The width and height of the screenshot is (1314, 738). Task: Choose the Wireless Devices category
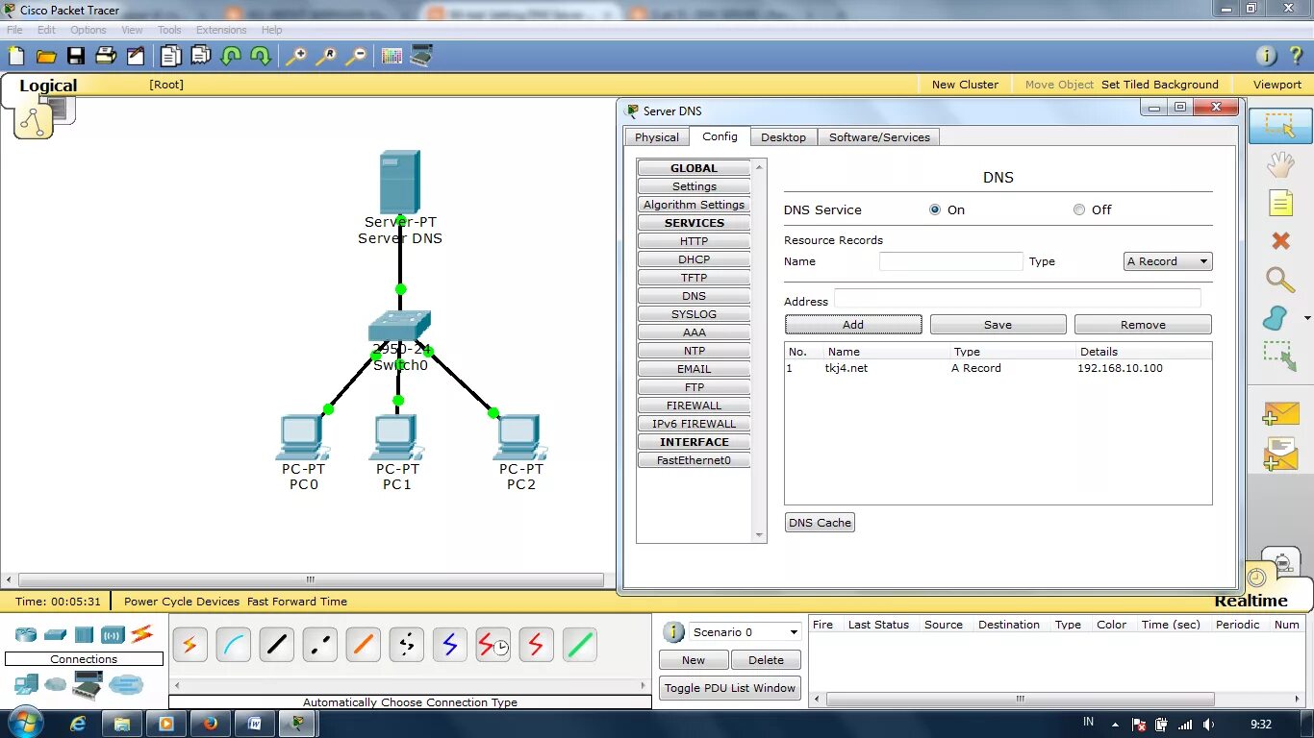[114, 634]
